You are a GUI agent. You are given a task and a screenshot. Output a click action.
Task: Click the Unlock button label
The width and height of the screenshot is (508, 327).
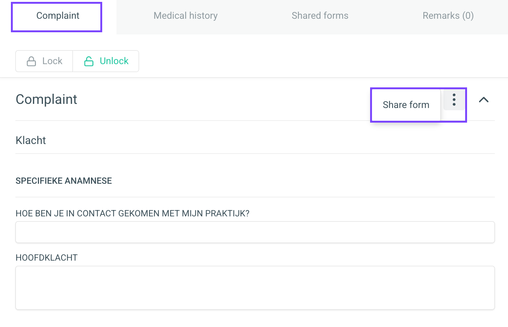coord(114,61)
